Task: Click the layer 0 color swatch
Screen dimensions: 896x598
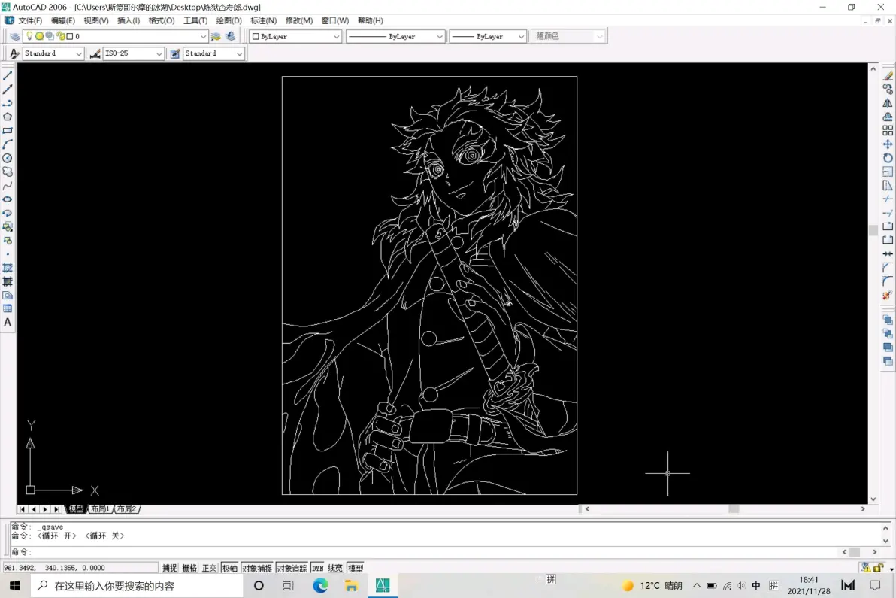Action: click(70, 36)
